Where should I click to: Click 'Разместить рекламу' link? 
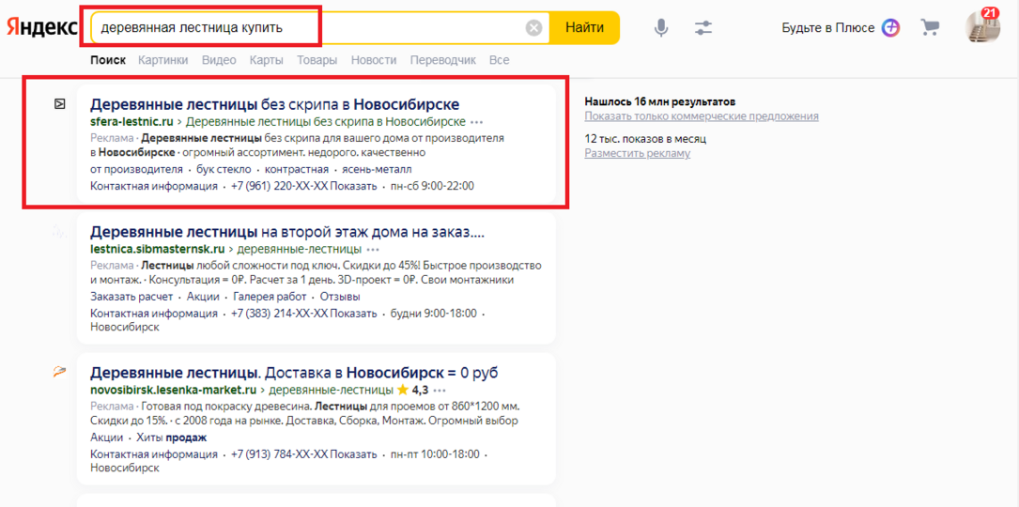click(637, 153)
